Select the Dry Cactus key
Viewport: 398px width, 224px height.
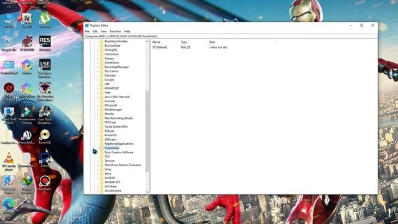(x=111, y=72)
